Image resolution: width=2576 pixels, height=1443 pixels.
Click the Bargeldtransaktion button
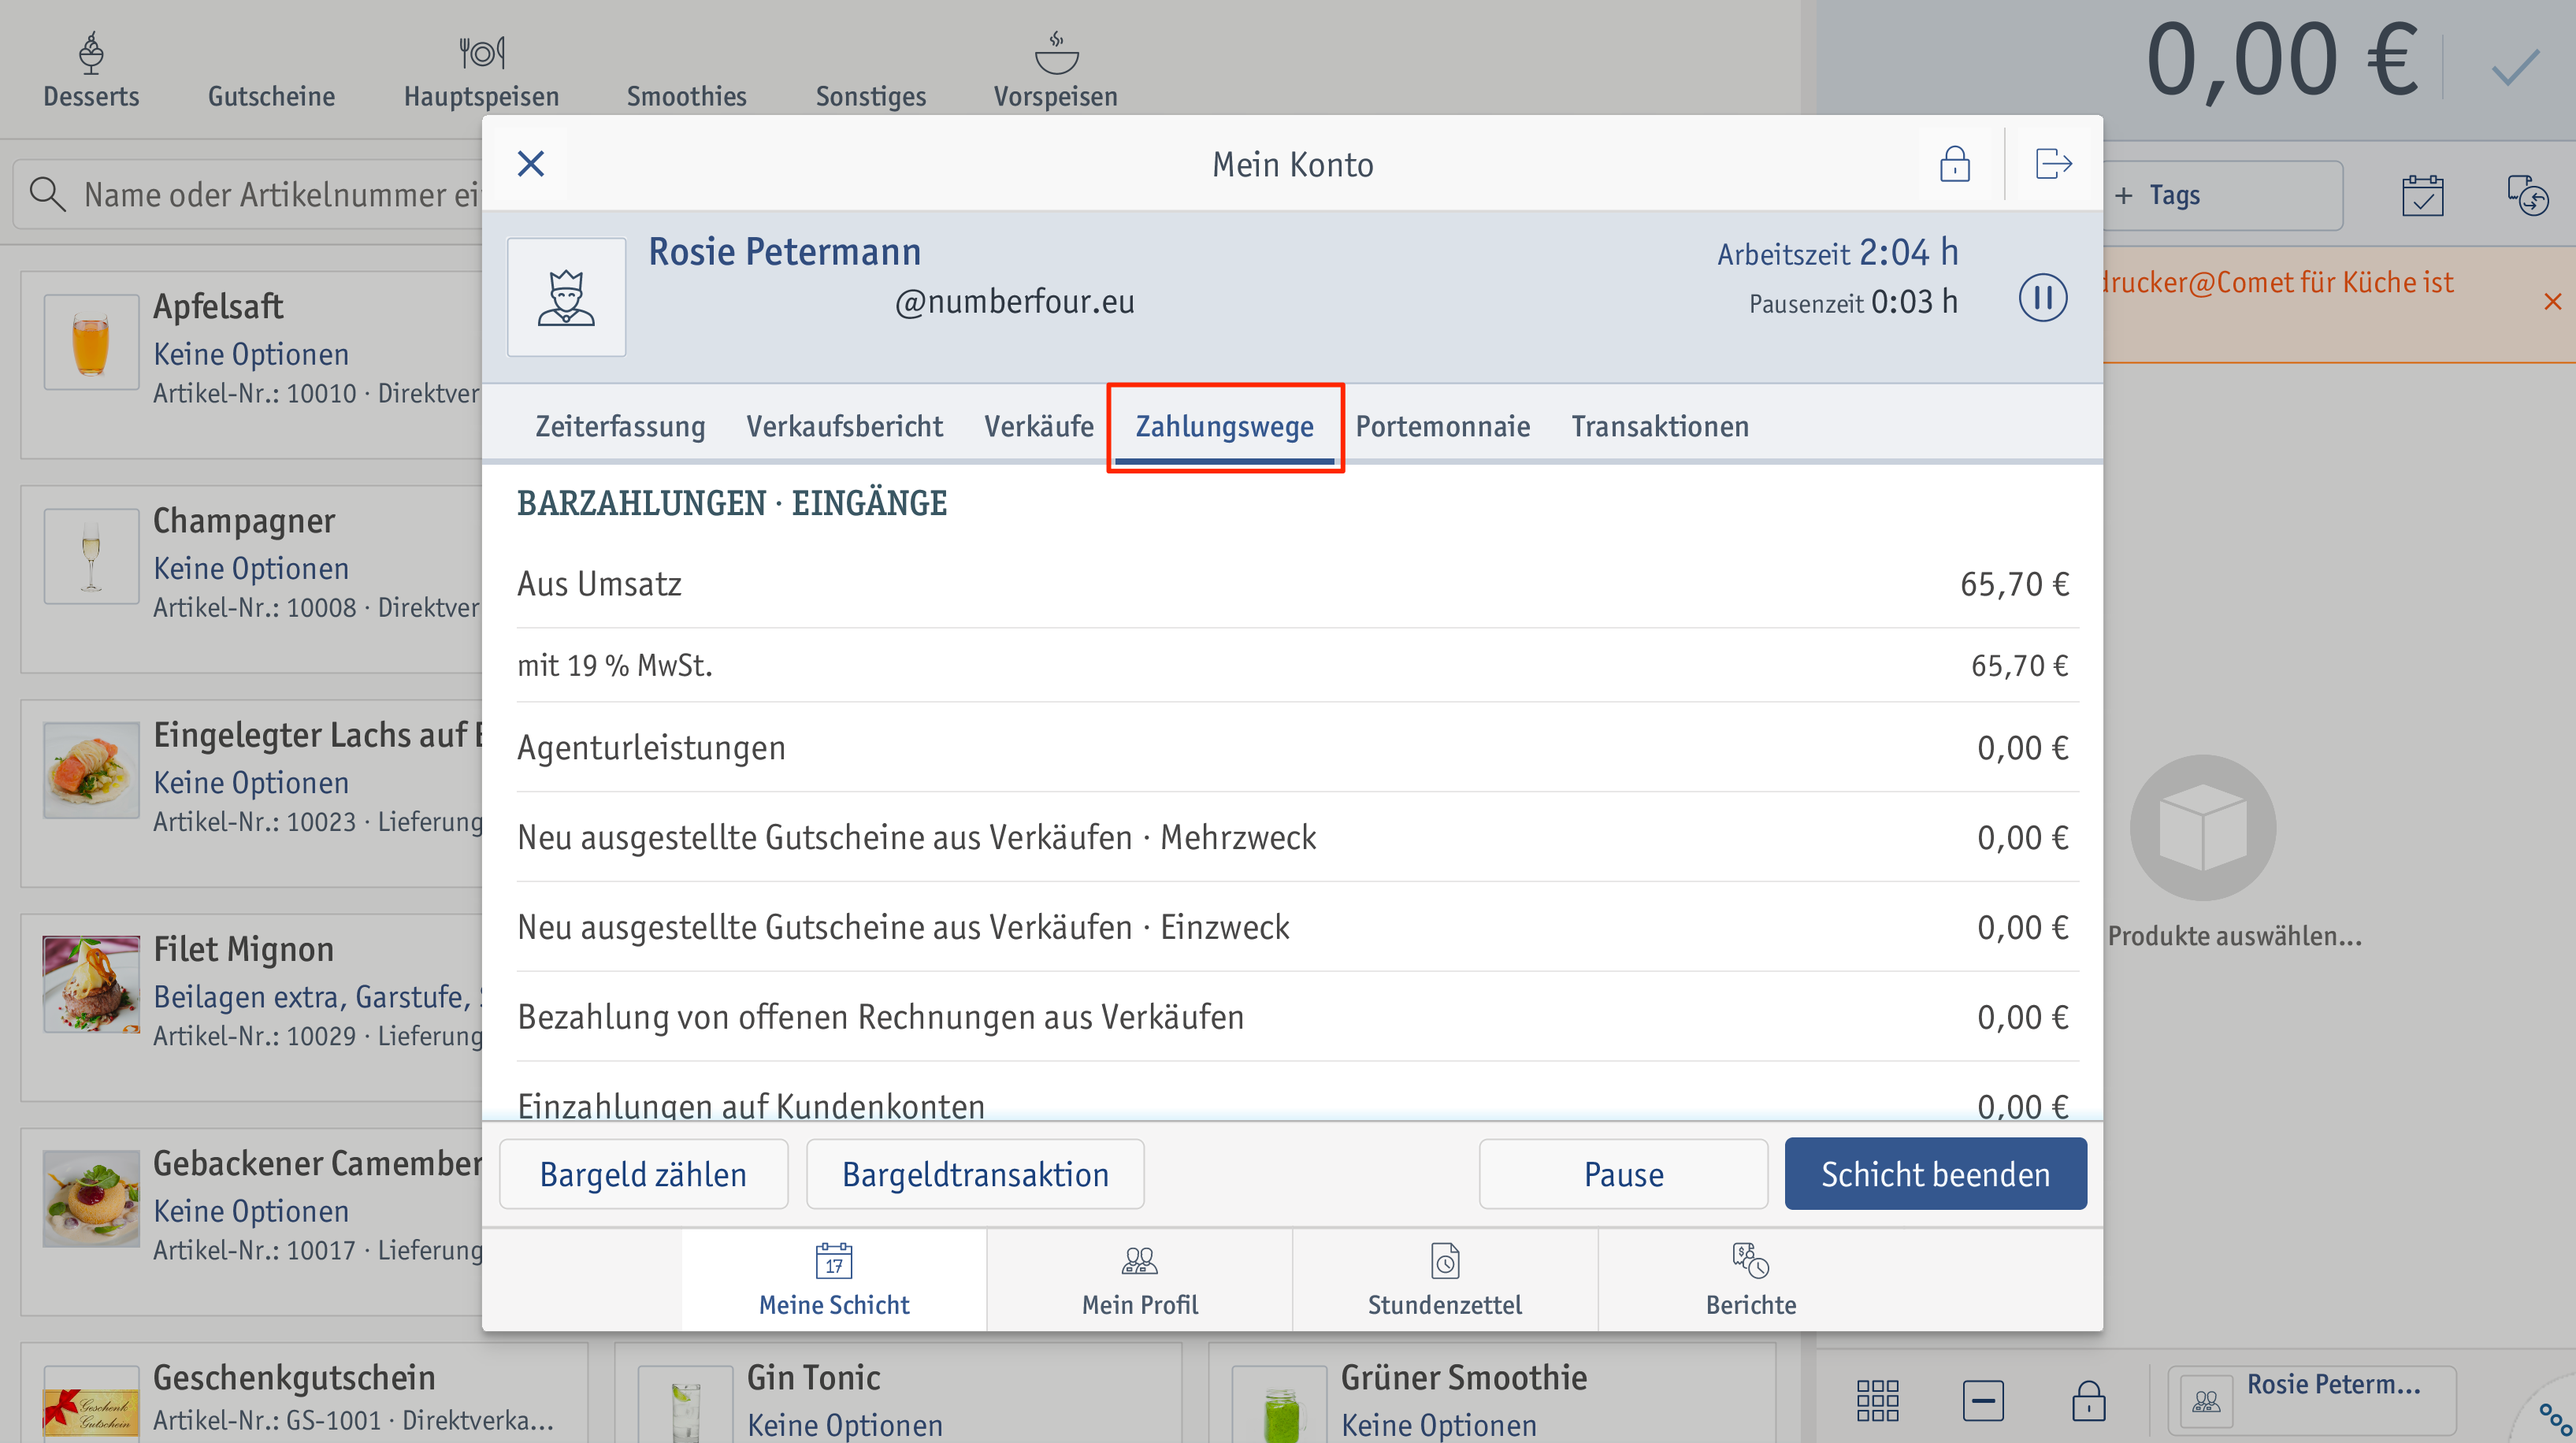click(x=975, y=1174)
